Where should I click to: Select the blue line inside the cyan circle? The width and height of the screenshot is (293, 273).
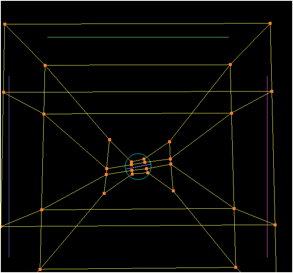(x=138, y=167)
